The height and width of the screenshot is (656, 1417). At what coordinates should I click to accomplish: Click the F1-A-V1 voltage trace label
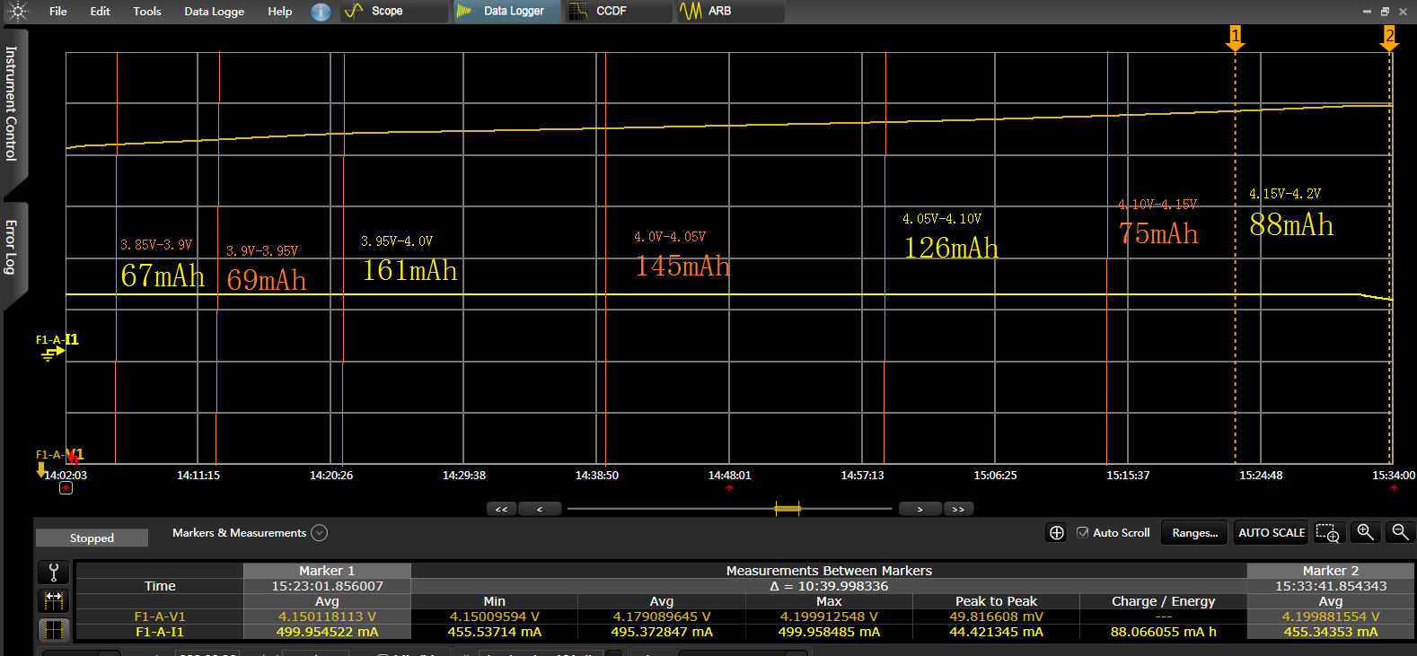click(59, 455)
